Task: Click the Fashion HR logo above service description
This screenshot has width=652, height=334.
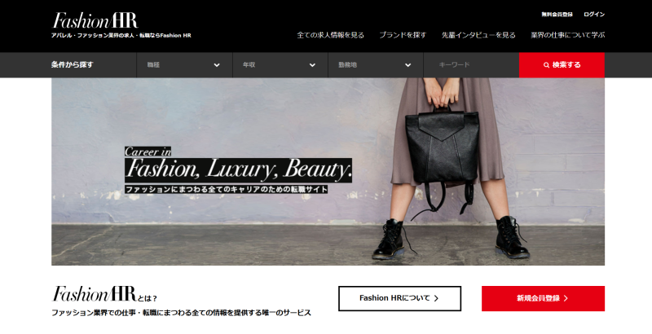Action: (x=94, y=294)
